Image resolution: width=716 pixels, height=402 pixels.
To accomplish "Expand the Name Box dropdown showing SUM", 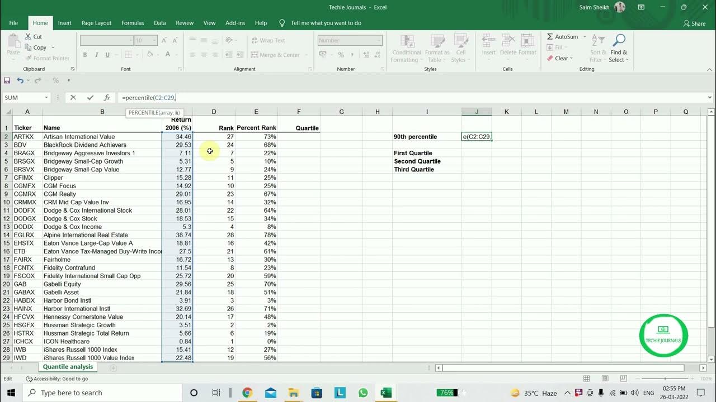I will pyautogui.click(x=46, y=98).
